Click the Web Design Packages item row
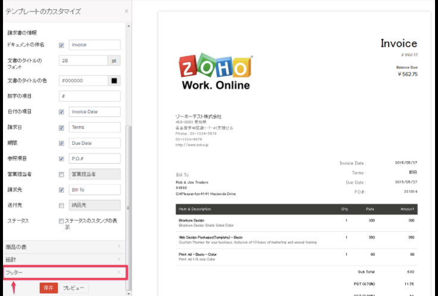The width and height of the screenshot is (438, 296). (x=296, y=240)
